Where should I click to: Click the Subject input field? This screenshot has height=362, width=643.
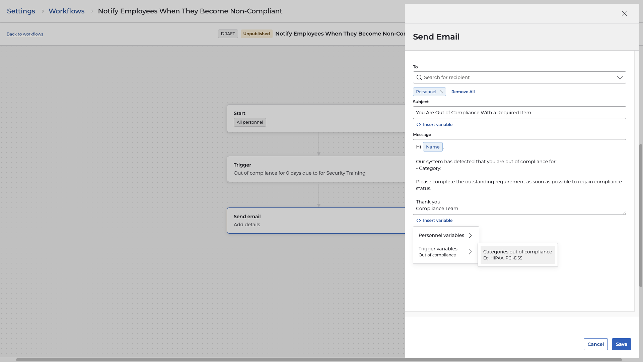(x=519, y=113)
